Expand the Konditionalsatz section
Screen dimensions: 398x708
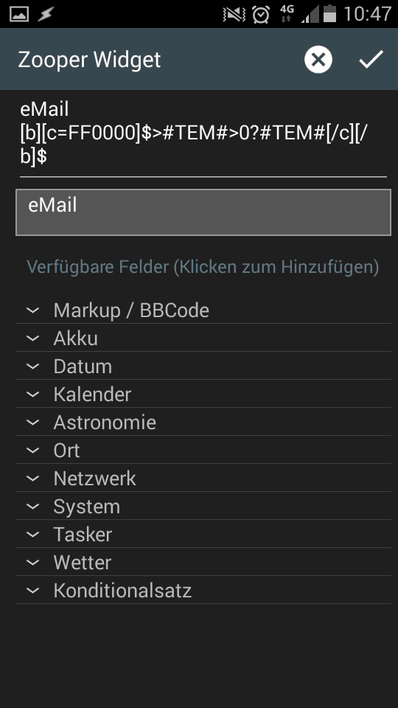(x=203, y=590)
